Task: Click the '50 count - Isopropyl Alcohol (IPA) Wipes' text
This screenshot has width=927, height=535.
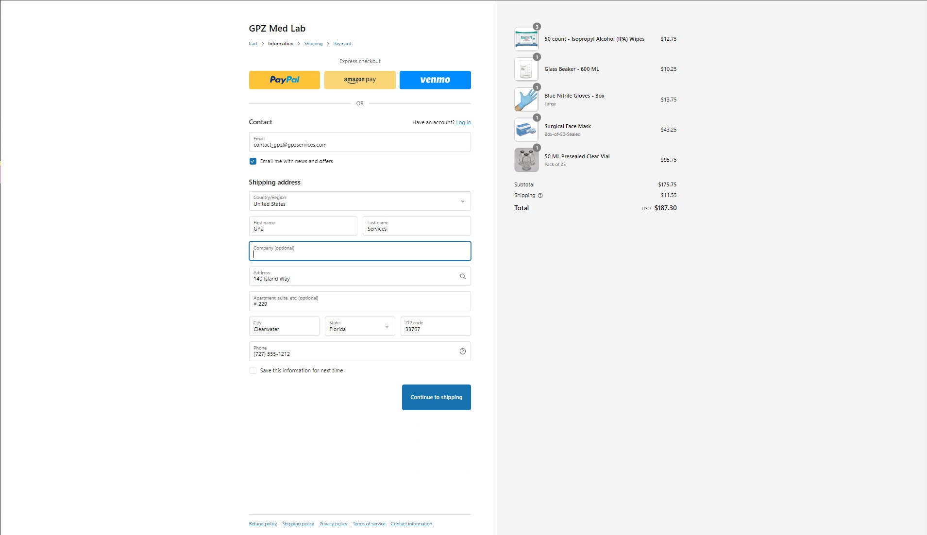Action: (x=594, y=39)
